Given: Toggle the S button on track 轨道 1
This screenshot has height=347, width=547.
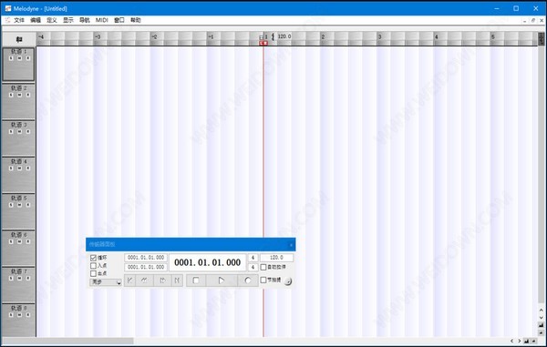Looking at the screenshot, I should [11, 58].
